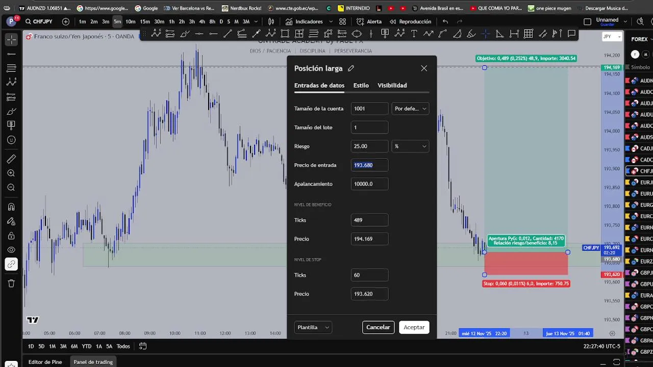Switch to the Visibilidad tab
Screen dimensions: 653x367
pos(392,85)
